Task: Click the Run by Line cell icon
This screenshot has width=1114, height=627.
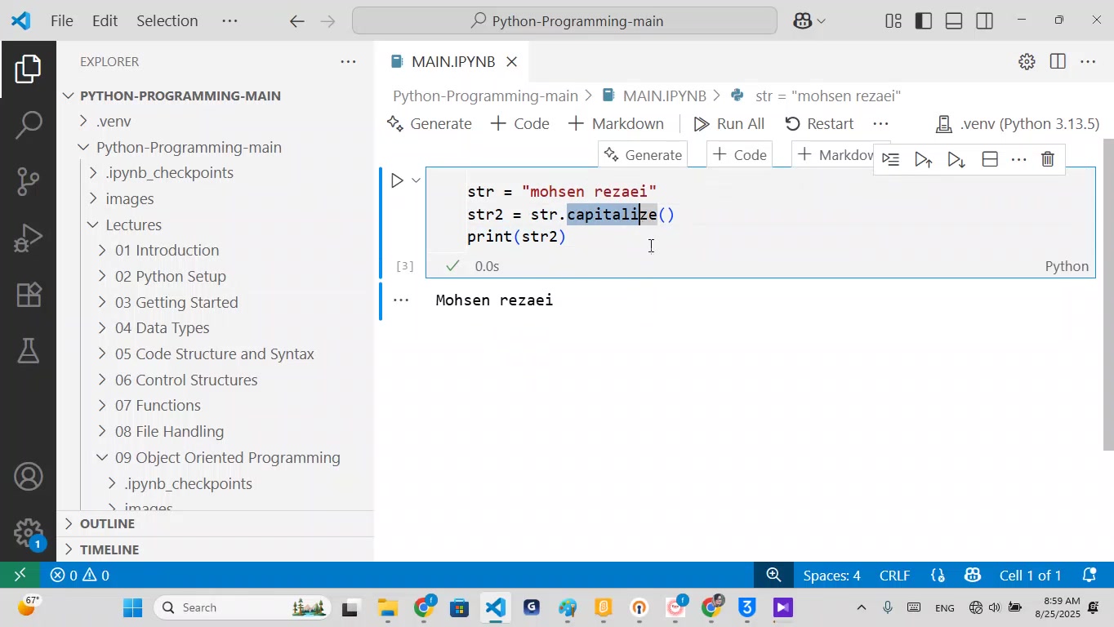Action: pos(891,159)
